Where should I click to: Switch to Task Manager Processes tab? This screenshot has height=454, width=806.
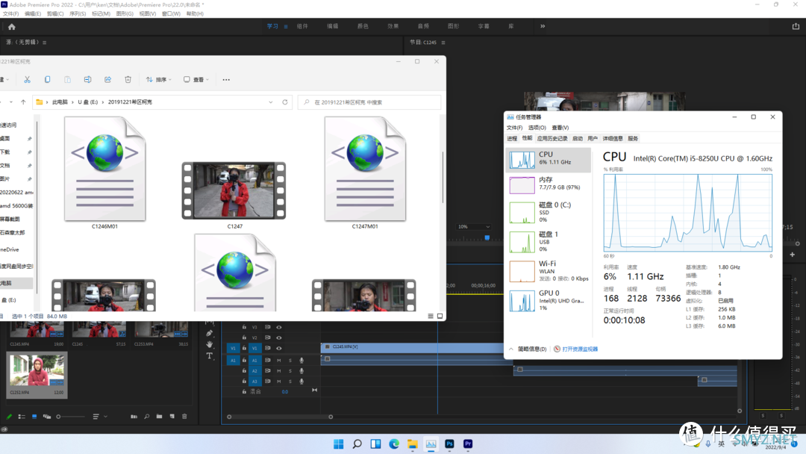tap(512, 138)
